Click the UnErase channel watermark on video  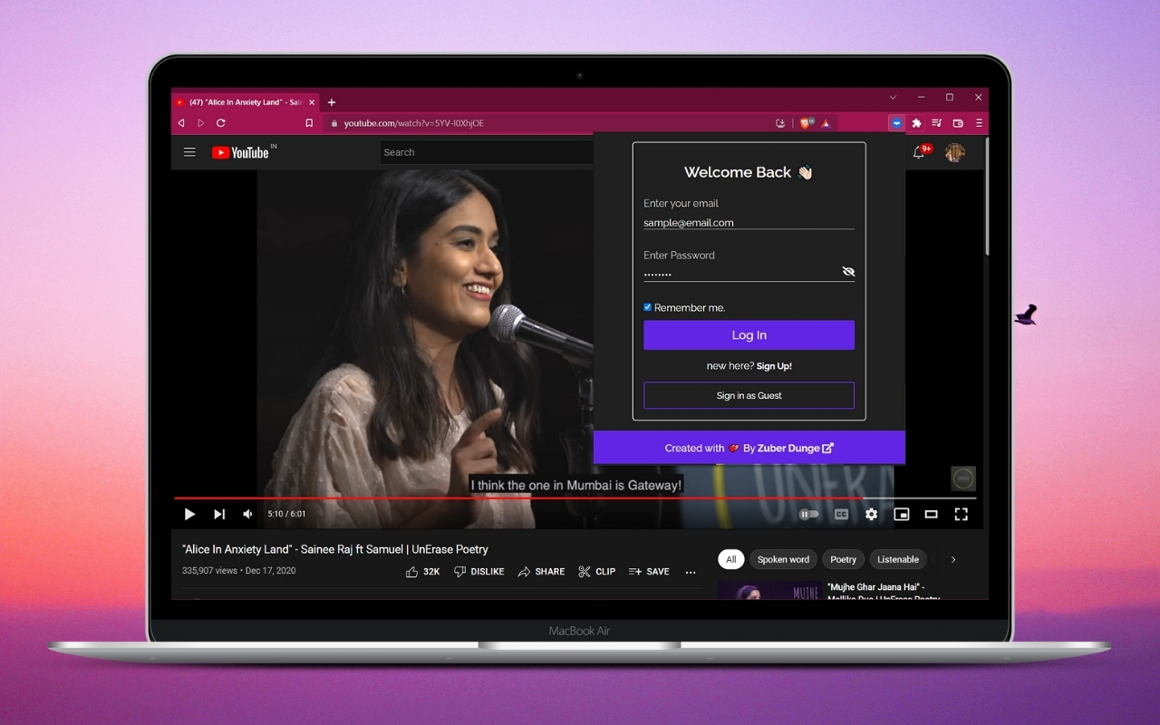[963, 478]
